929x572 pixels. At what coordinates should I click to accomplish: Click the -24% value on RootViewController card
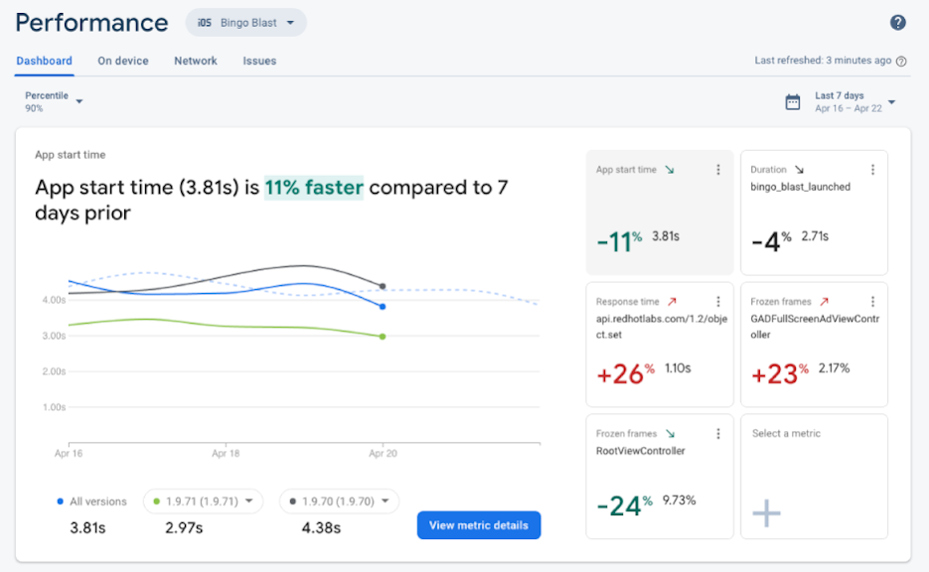click(625, 506)
